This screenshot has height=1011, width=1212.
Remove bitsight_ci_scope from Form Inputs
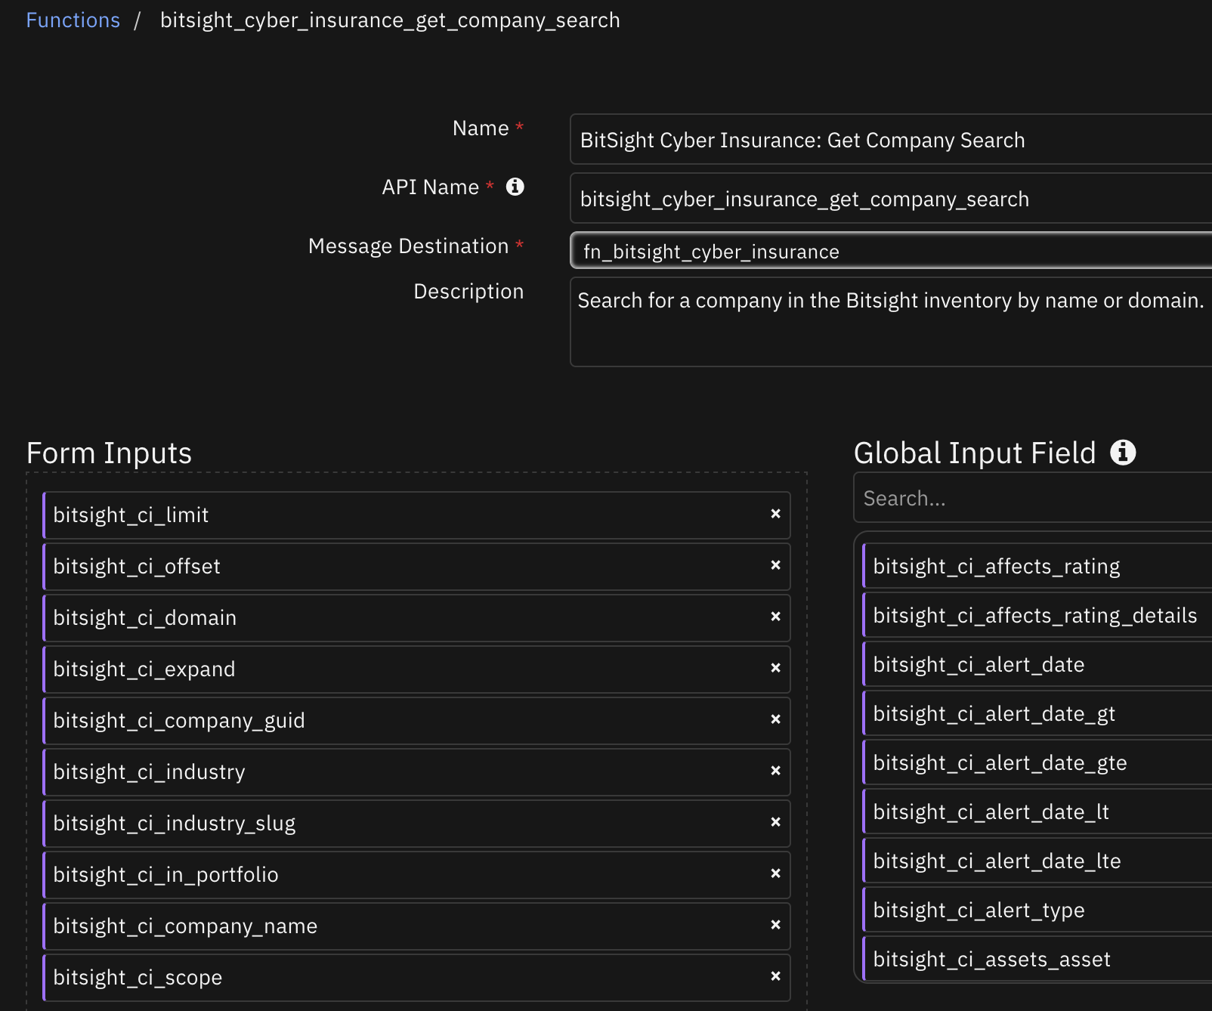(775, 976)
